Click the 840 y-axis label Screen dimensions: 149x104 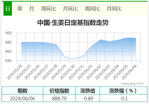pyautogui.click(x=8, y=61)
